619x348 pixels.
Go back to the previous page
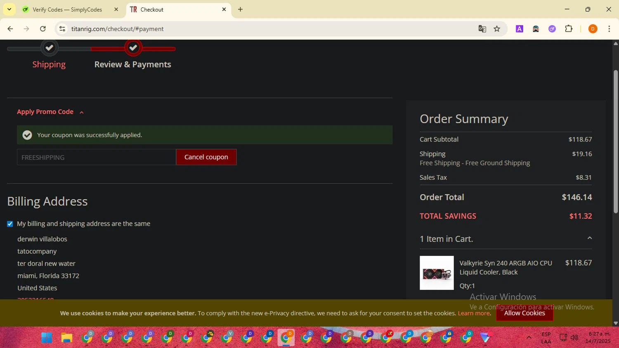coord(10,29)
